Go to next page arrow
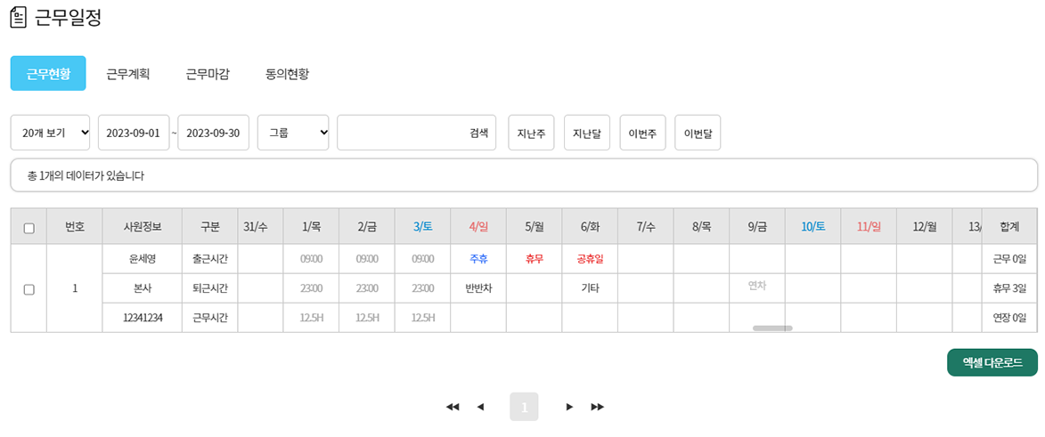 tap(569, 407)
